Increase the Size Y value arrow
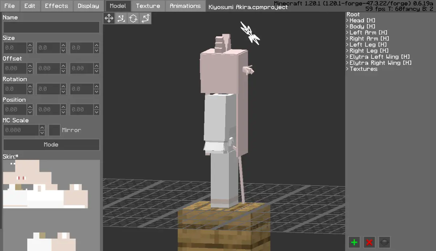436x251 pixels. tap(63, 45)
